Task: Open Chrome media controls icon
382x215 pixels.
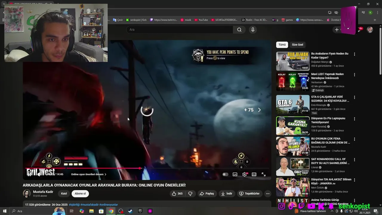Action: pos(363,13)
